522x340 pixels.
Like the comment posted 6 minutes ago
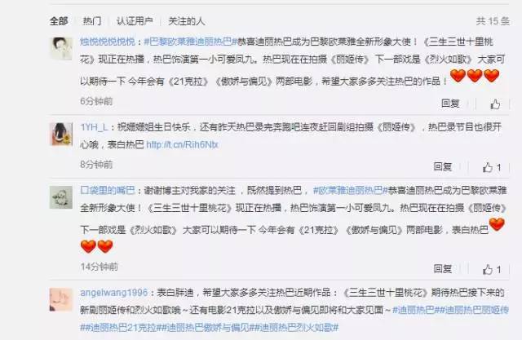495,104
